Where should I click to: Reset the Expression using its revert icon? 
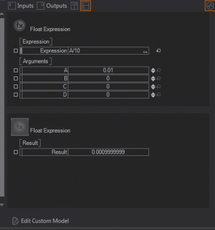158,51
